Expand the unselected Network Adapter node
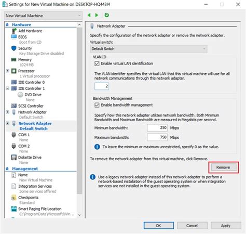The image size is (246, 234). [x=7, y=112]
